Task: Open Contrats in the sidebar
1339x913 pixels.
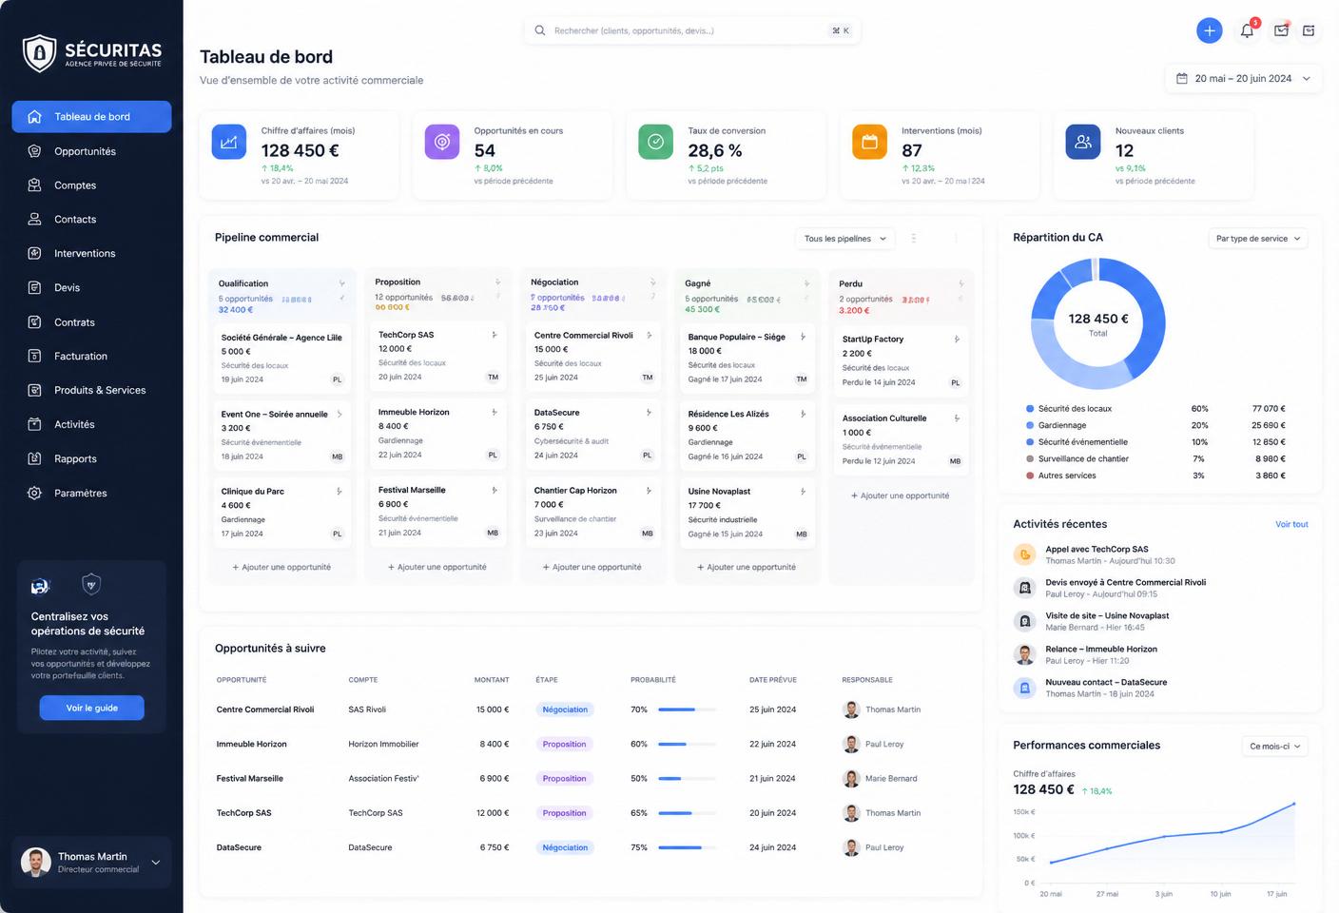Action: pyautogui.click(x=91, y=322)
